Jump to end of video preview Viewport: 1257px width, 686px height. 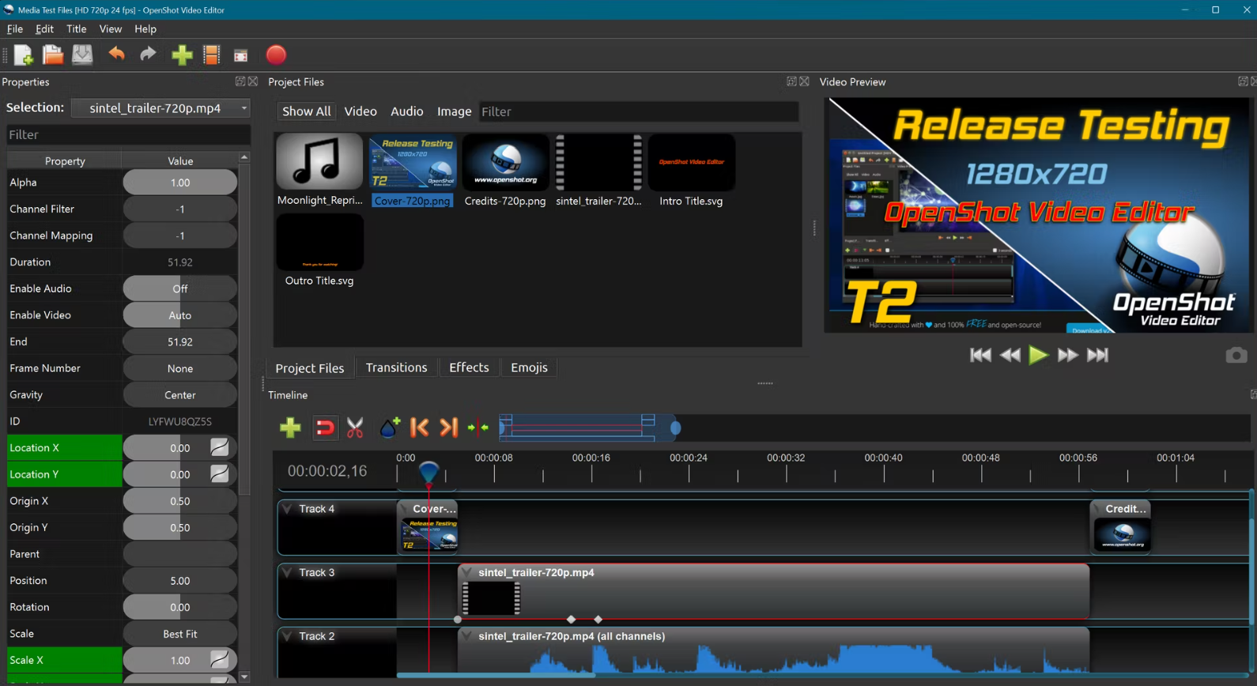click(1097, 356)
